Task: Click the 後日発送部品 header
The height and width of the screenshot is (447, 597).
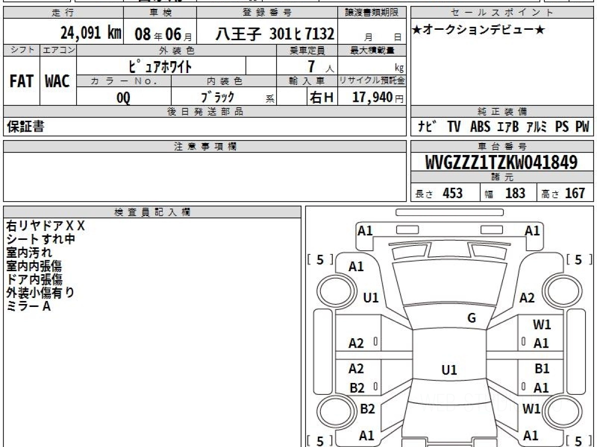Action: (204, 112)
